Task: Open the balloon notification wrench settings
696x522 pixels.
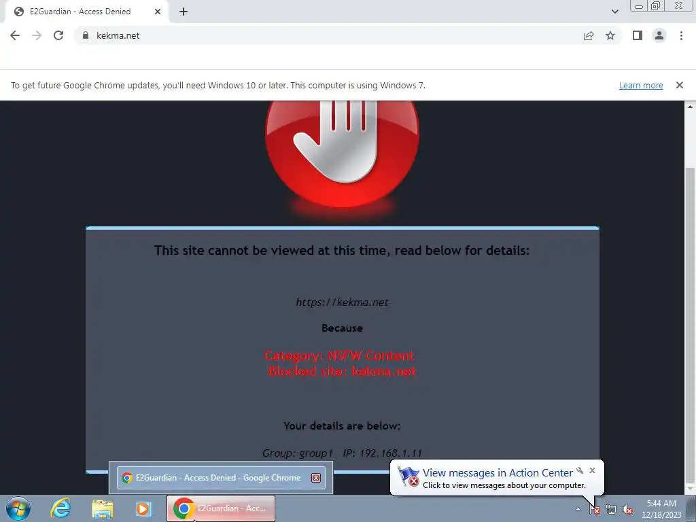Action: pyautogui.click(x=580, y=470)
